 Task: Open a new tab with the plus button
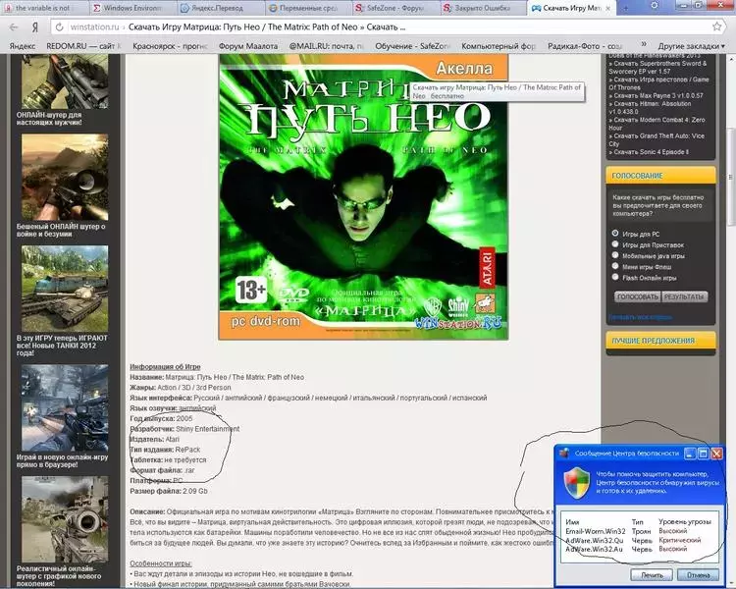[x=625, y=8]
